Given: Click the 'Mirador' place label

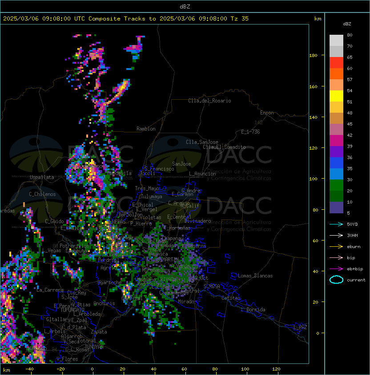Looking at the screenshot, I should [x=188, y=302].
